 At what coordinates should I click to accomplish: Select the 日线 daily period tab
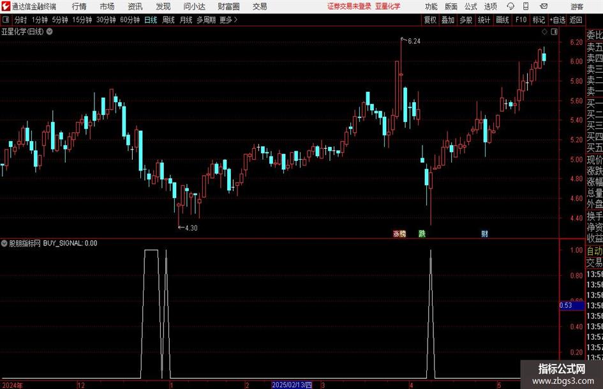click(x=151, y=20)
